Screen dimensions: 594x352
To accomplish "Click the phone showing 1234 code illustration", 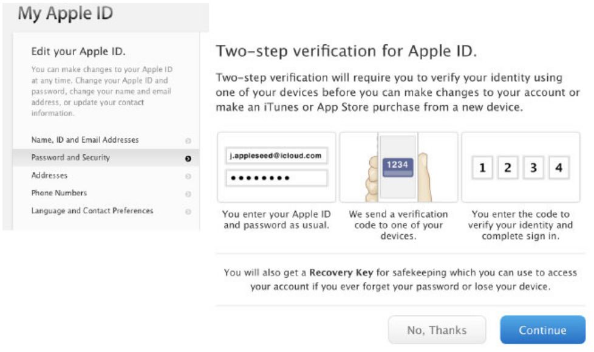I will (x=398, y=167).
